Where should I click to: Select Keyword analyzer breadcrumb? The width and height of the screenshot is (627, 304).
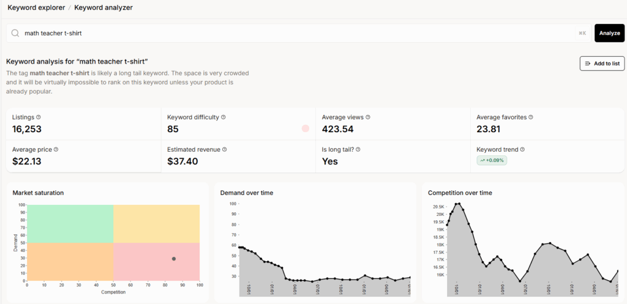pyautogui.click(x=103, y=7)
